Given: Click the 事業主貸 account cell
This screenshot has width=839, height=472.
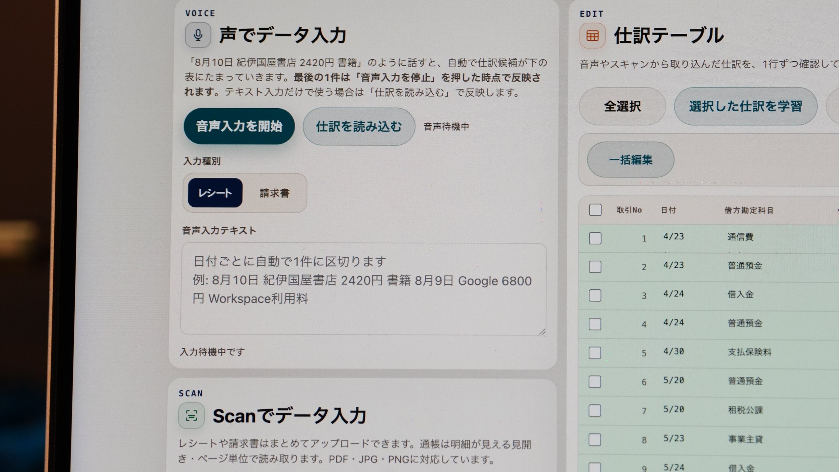Looking at the screenshot, I should pos(746,439).
